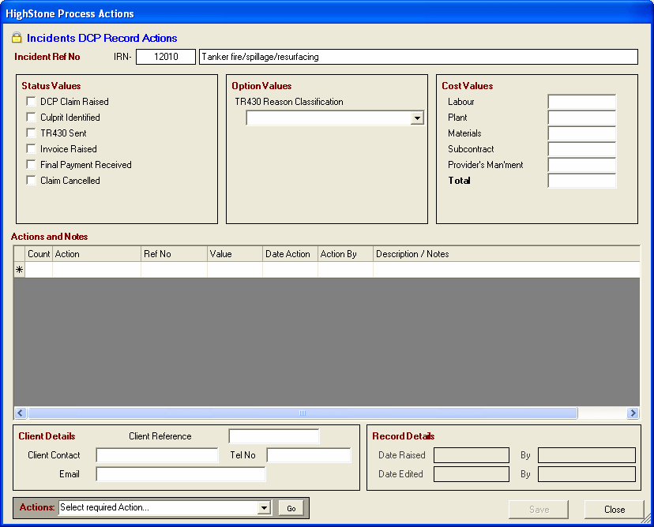Toggle the Invoice Raised checkbox
The height and width of the screenshot is (527, 654).
click(x=32, y=149)
